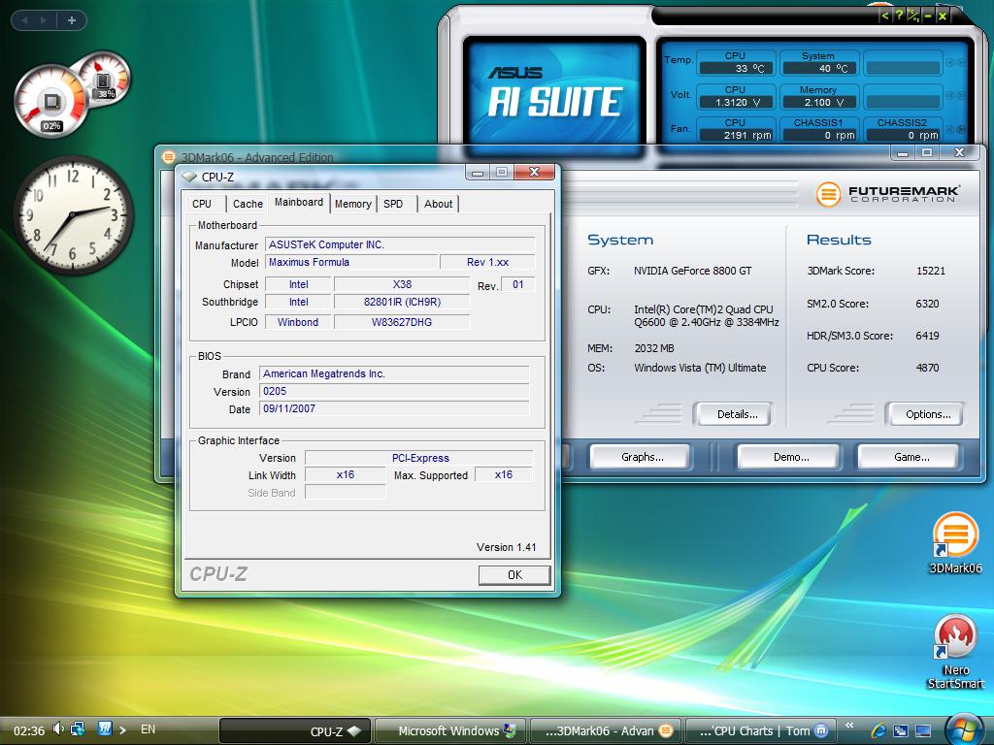The width and height of the screenshot is (994, 745).
Task: Click the BIOS Date value 09/11/2007
Action: click(x=394, y=408)
